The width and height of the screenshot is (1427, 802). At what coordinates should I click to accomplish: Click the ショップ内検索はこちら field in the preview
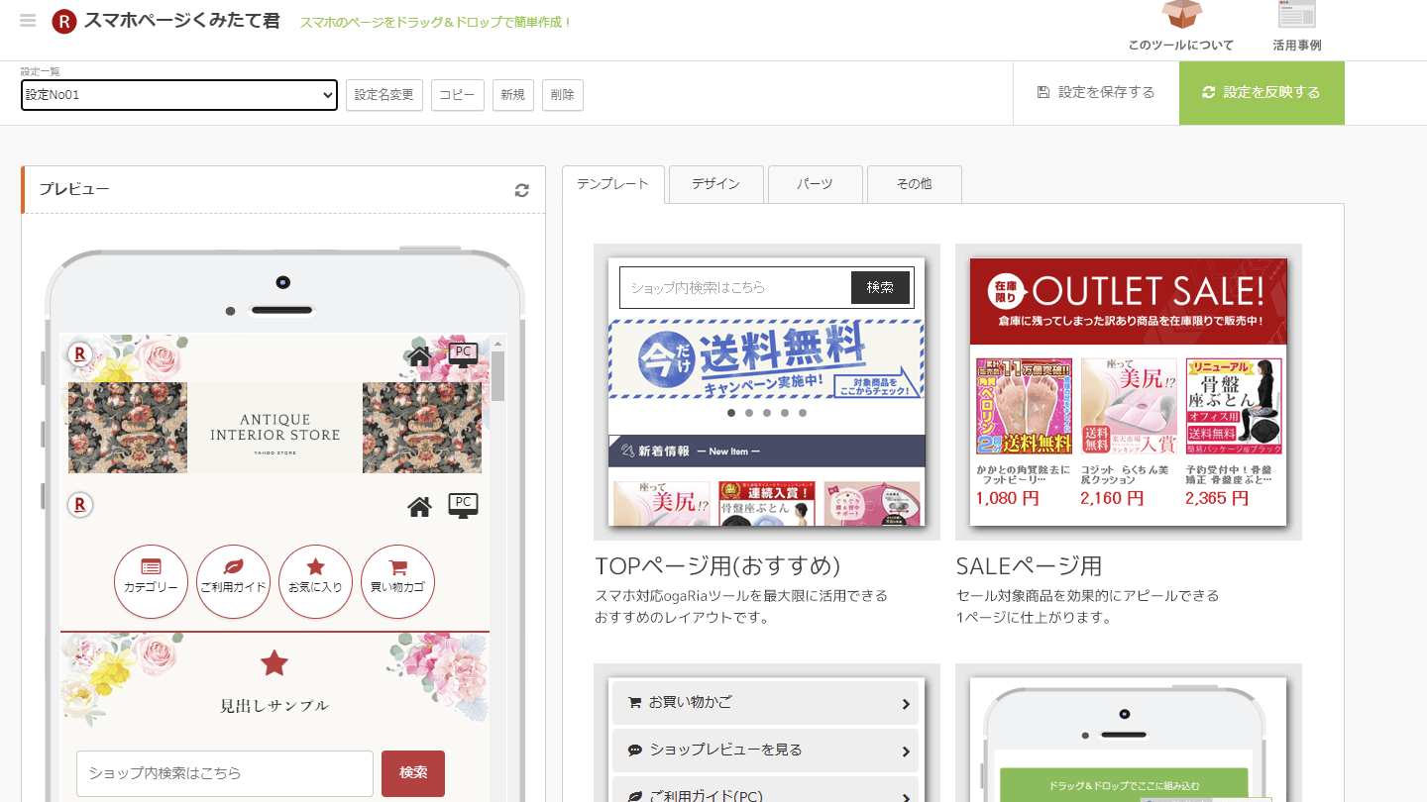[225, 773]
